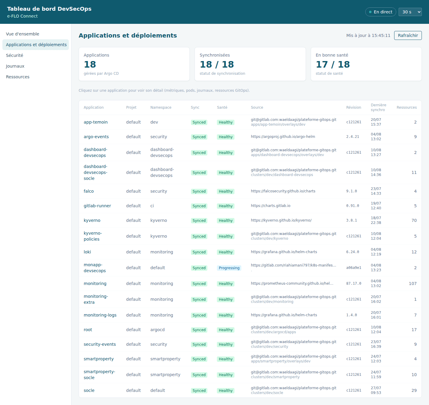This screenshot has height=405, width=429.
Task: Click the Applications summary card
Action: coord(134,64)
